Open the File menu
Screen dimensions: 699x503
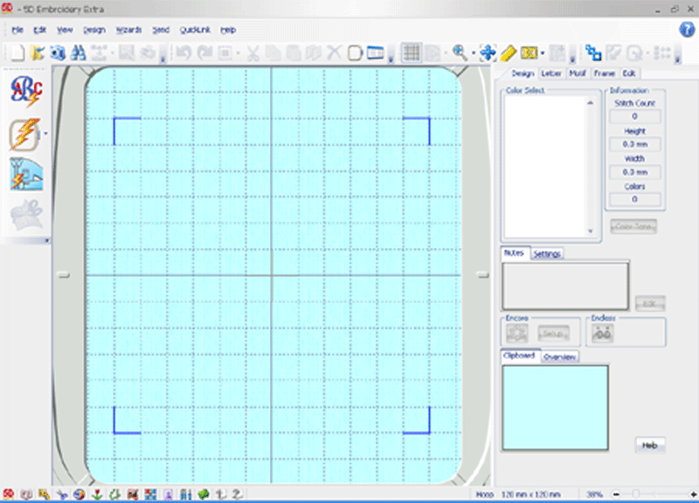click(x=17, y=30)
